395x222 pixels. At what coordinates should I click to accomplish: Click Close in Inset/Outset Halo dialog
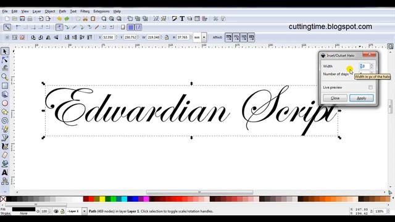[x=335, y=98]
